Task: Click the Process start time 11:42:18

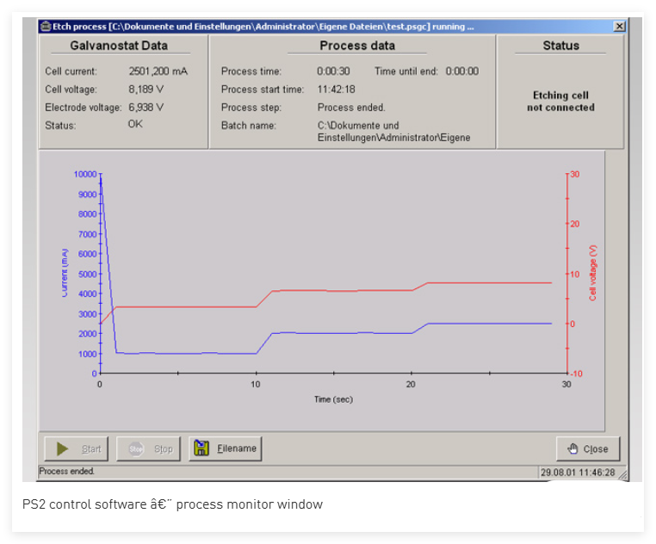Action: 336,90
